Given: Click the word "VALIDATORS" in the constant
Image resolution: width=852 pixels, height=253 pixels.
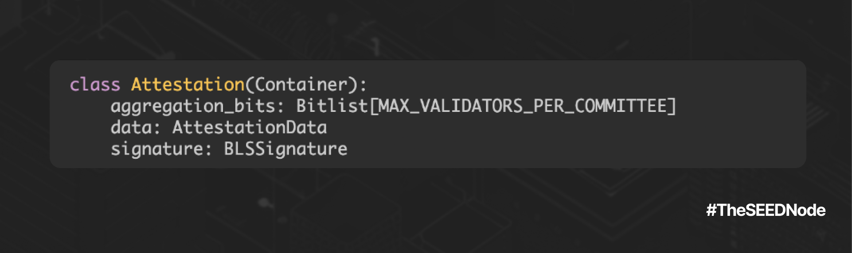Looking at the screenshot, I should tap(472, 106).
